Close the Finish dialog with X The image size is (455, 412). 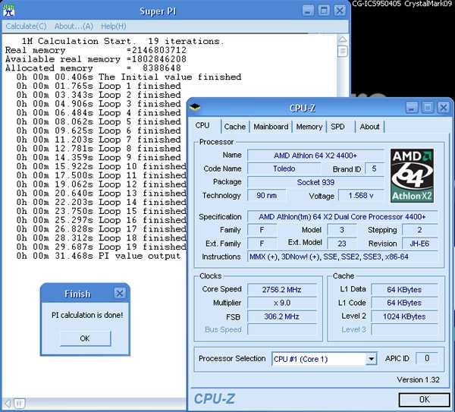pyautogui.click(x=120, y=293)
